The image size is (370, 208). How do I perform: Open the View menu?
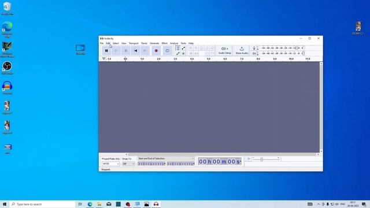(124, 43)
